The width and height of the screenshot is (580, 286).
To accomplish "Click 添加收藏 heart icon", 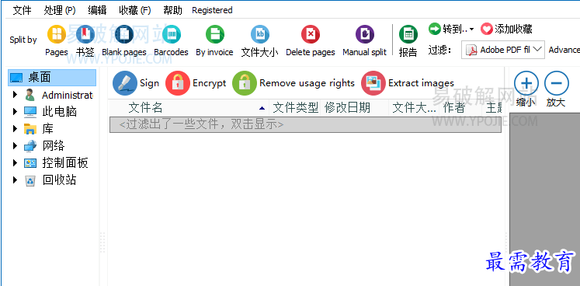I will tap(487, 29).
